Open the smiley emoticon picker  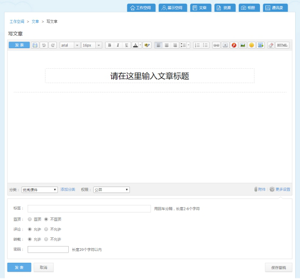[251, 45]
